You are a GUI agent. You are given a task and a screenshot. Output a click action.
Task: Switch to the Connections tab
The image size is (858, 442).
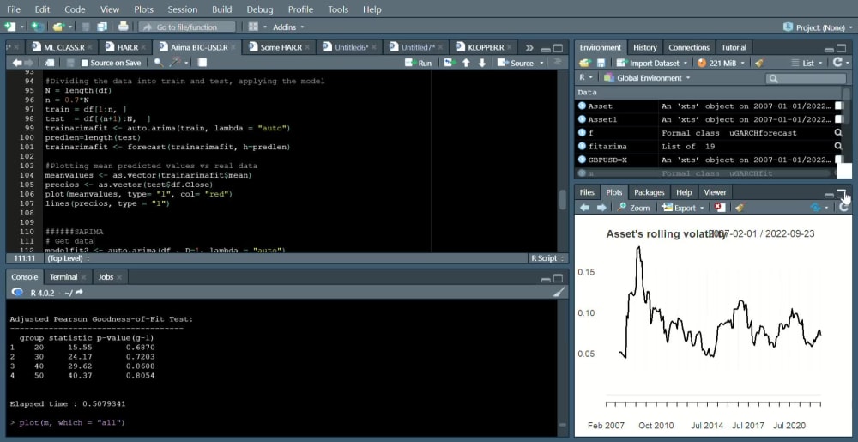pos(689,47)
